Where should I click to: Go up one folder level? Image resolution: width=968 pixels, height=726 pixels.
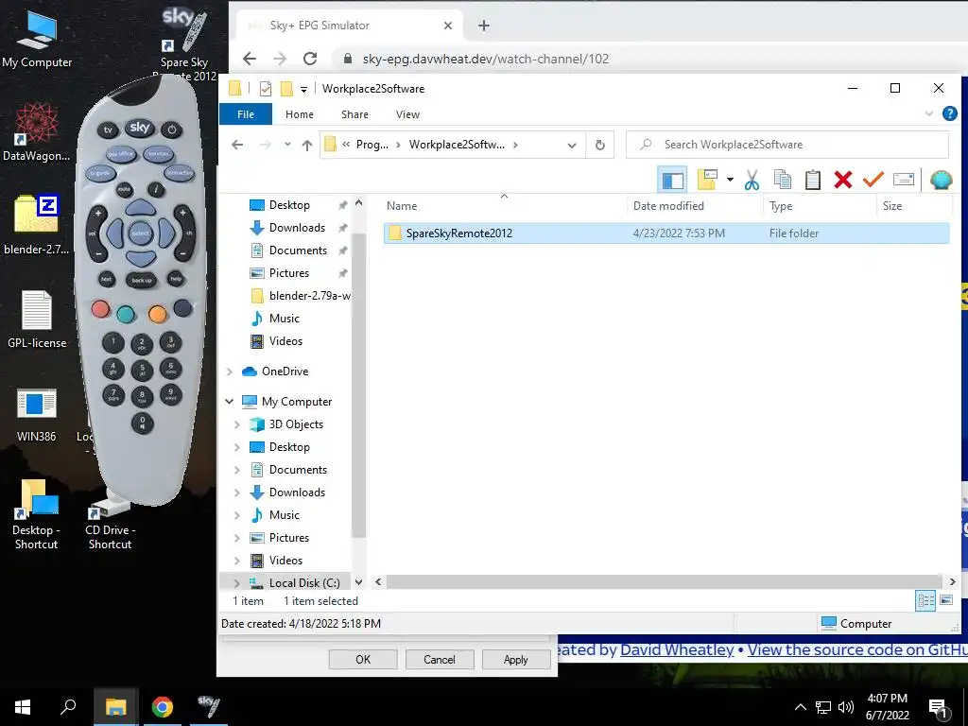tap(307, 145)
